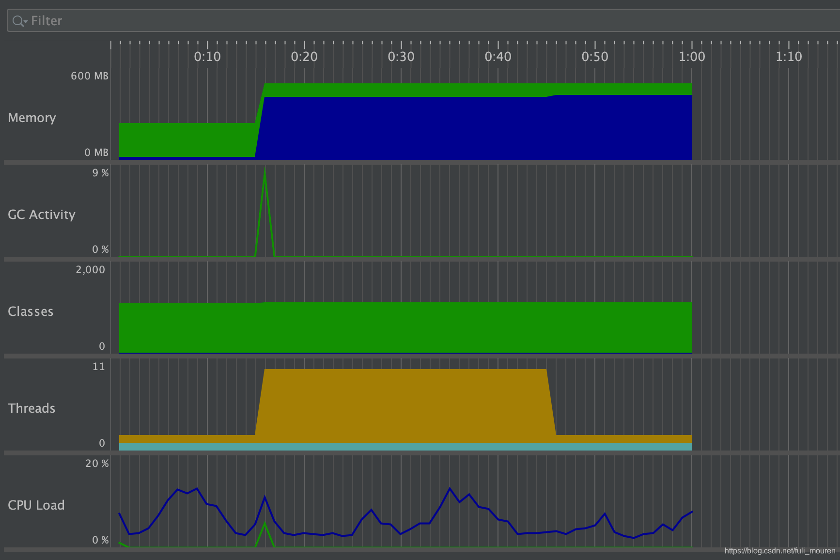The height and width of the screenshot is (560, 840).
Task: Click the 0:40 timeline marker
Action: click(x=498, y=57)
